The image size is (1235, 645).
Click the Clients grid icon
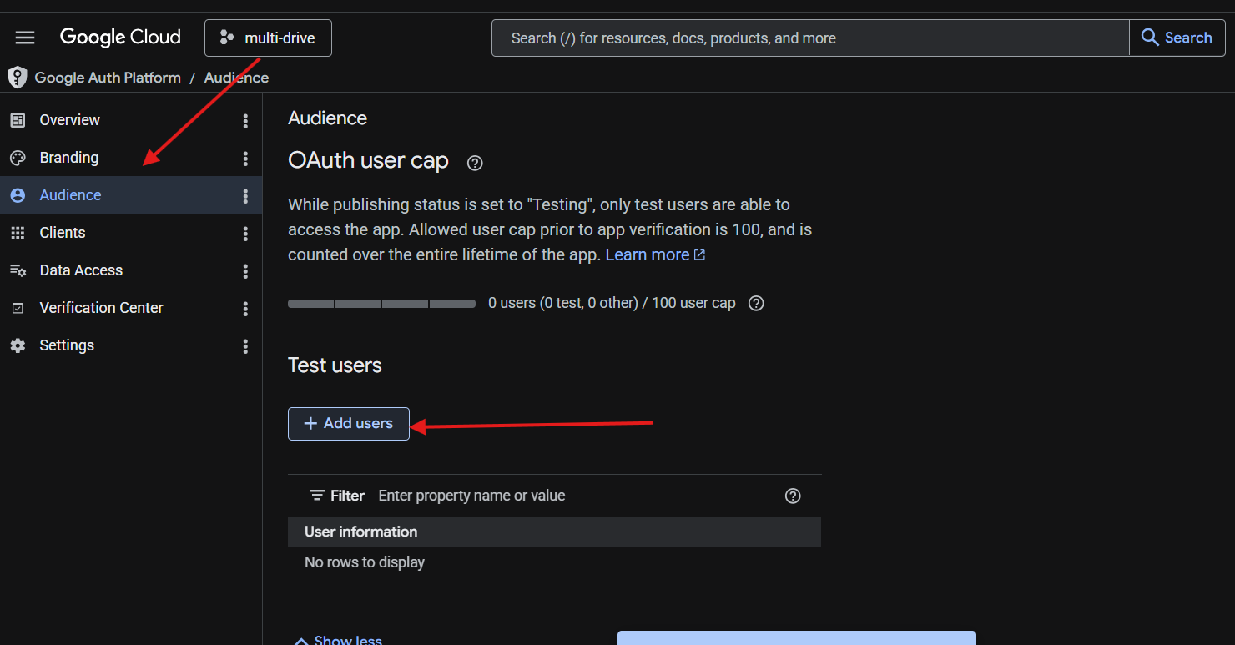coord(18,233)
